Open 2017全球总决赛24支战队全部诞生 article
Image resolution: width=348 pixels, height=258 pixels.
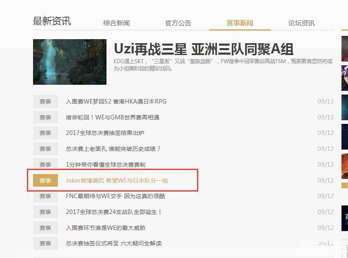coord(114,212)
